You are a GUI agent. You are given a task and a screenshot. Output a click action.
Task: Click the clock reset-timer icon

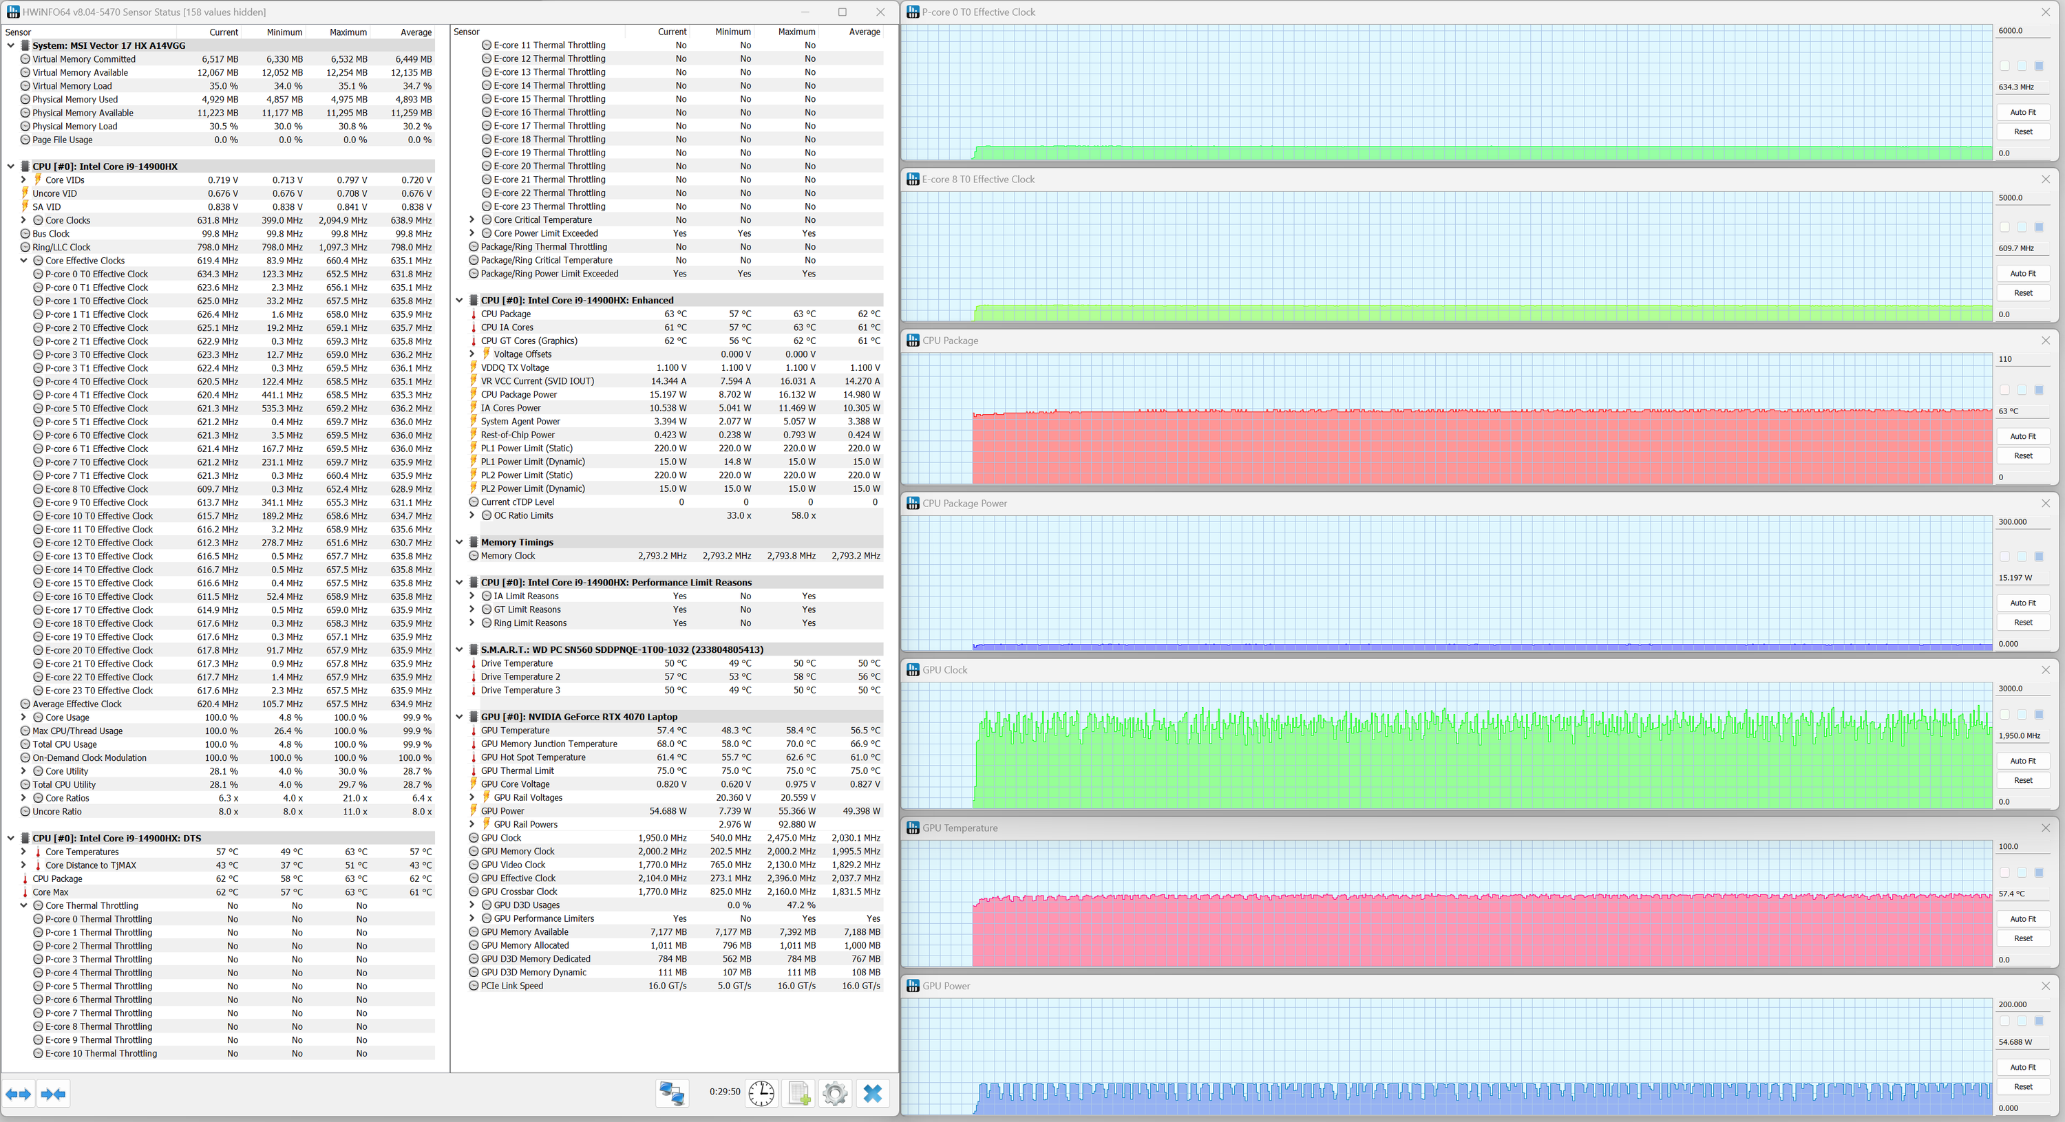click(761, 1093)
